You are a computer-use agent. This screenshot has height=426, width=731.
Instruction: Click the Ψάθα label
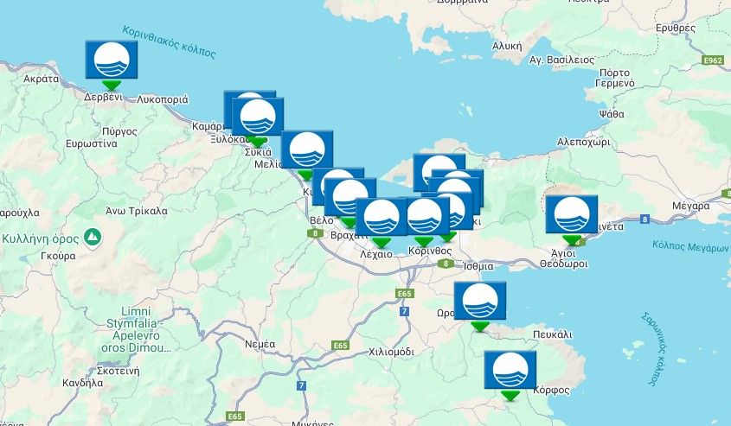tap(612, 114)
